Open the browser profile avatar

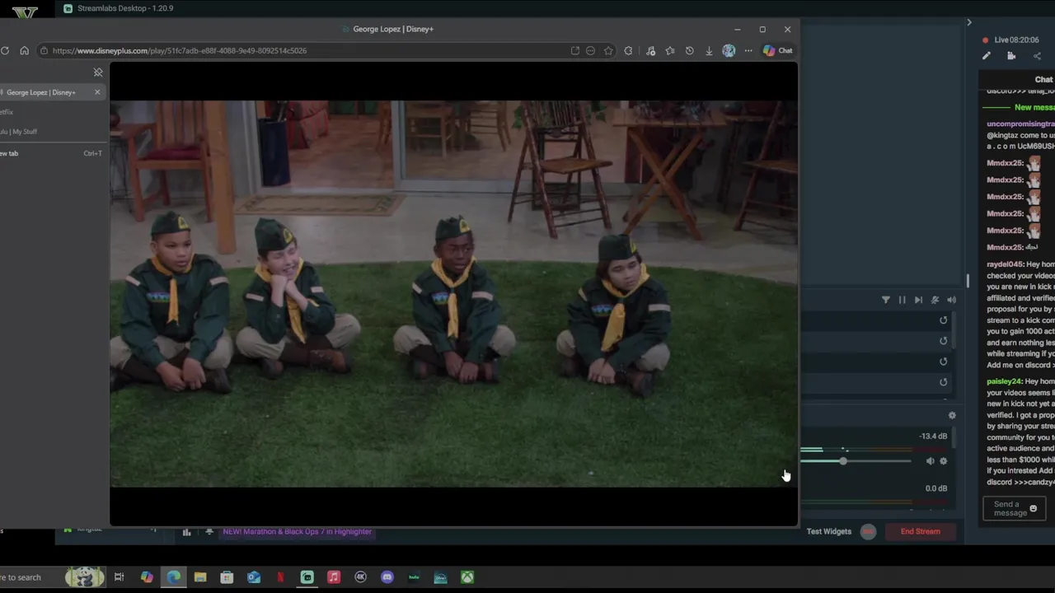pos(729,50)
